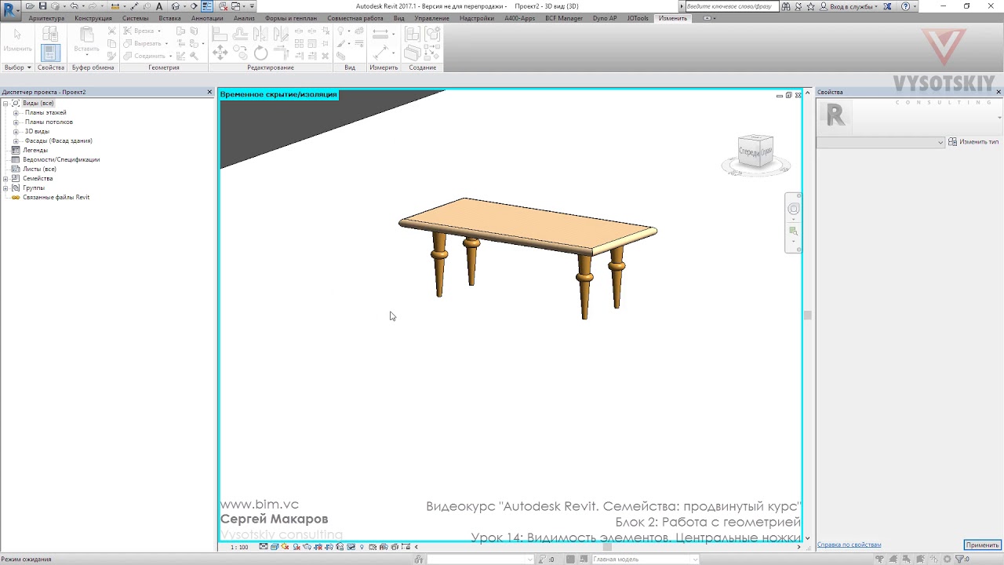
Task: Open the Справка по свойствам help link
Action: [849, 545]
